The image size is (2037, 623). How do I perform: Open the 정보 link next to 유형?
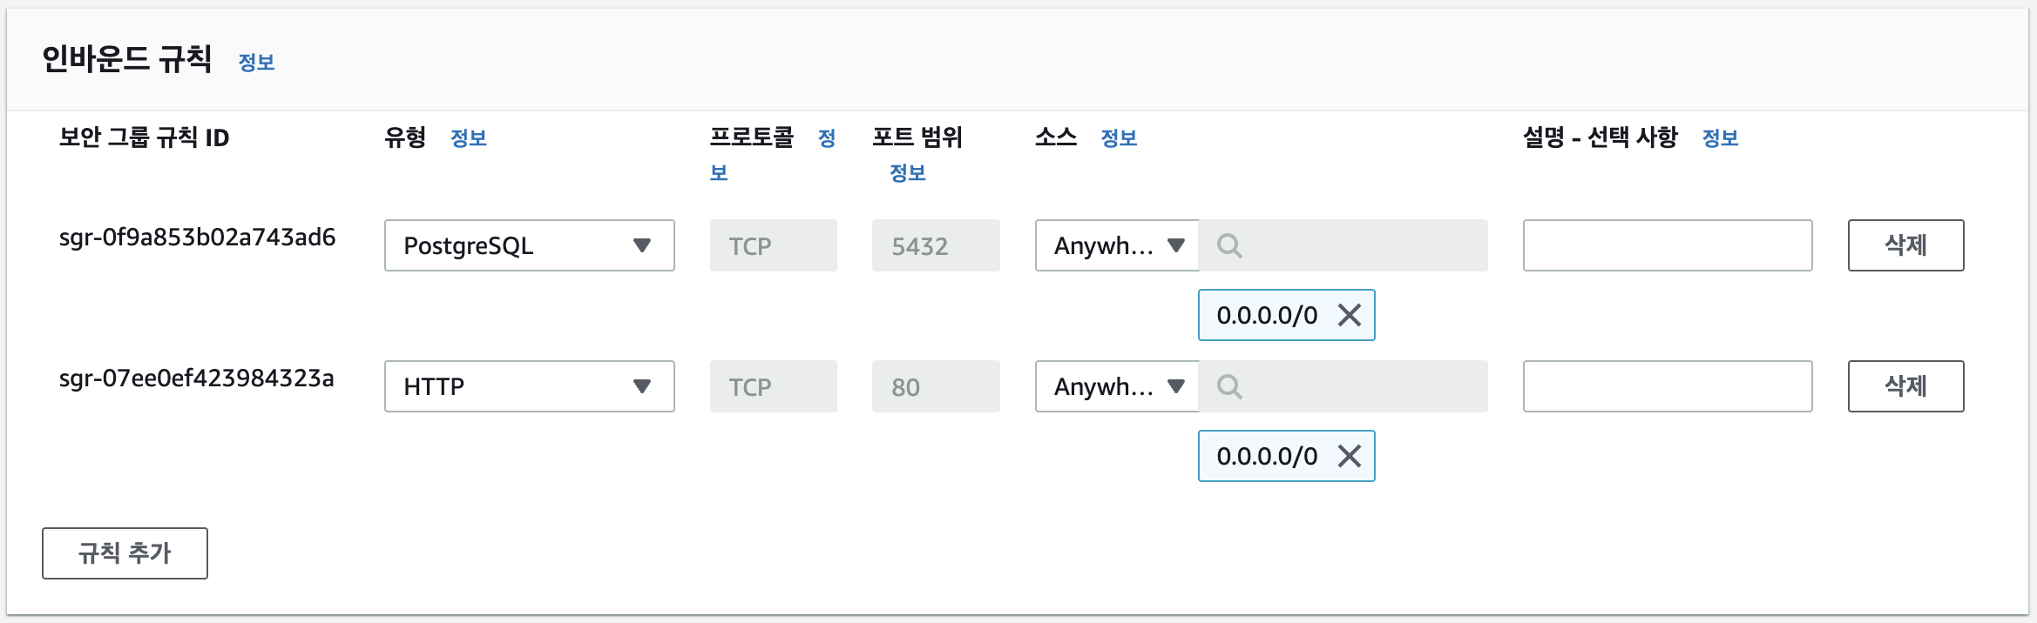coord(468,137)
